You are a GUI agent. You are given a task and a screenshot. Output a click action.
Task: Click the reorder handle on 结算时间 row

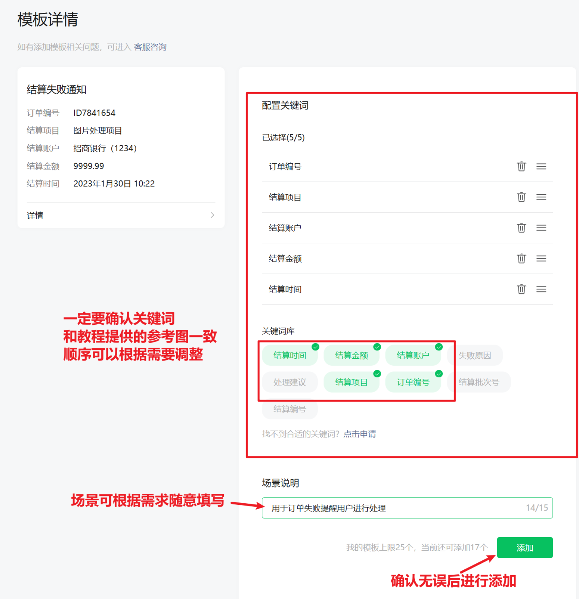pyautogui.click(x=541, y=289)
